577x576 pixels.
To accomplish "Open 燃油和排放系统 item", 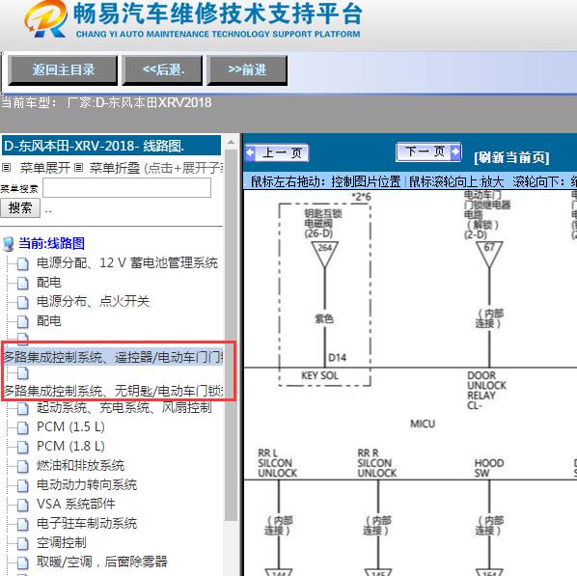I will 80,466.
